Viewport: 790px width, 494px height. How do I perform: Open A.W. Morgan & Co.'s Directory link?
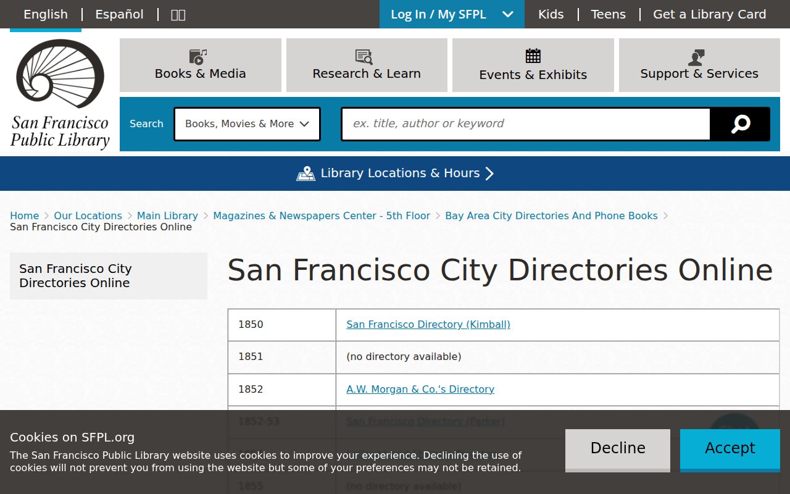pyautogui.click(x=420, y=389)
